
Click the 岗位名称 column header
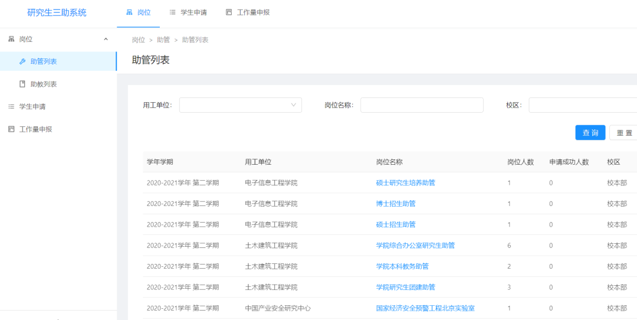click(x=389, y=162)
